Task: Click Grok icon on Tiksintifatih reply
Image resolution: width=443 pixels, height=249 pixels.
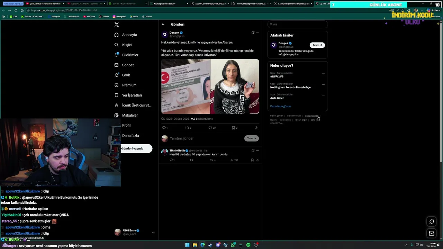Action: [x=253, y=151]
